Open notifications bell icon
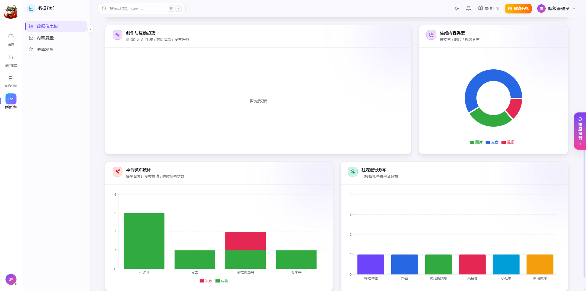The height and width of the screenshot is (291, 586). (468, 9)
